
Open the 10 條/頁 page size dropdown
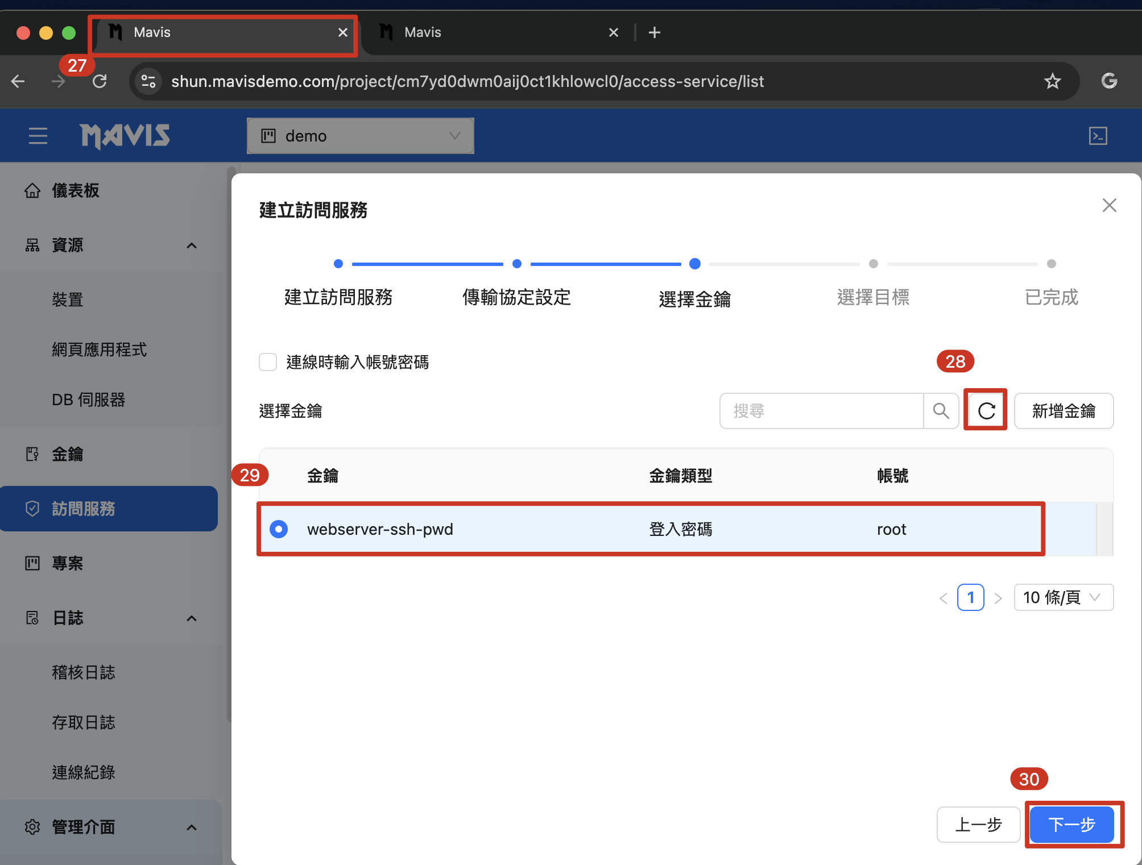point(1063,597)
